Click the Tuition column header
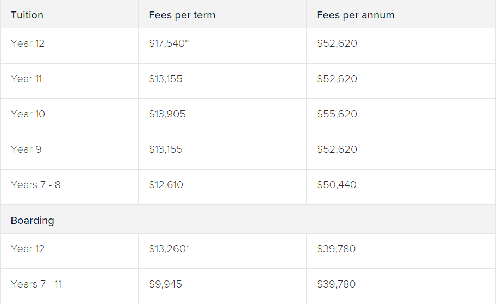Screen dimensions: 498x306 pyautogui.click(x=27, y=15)
